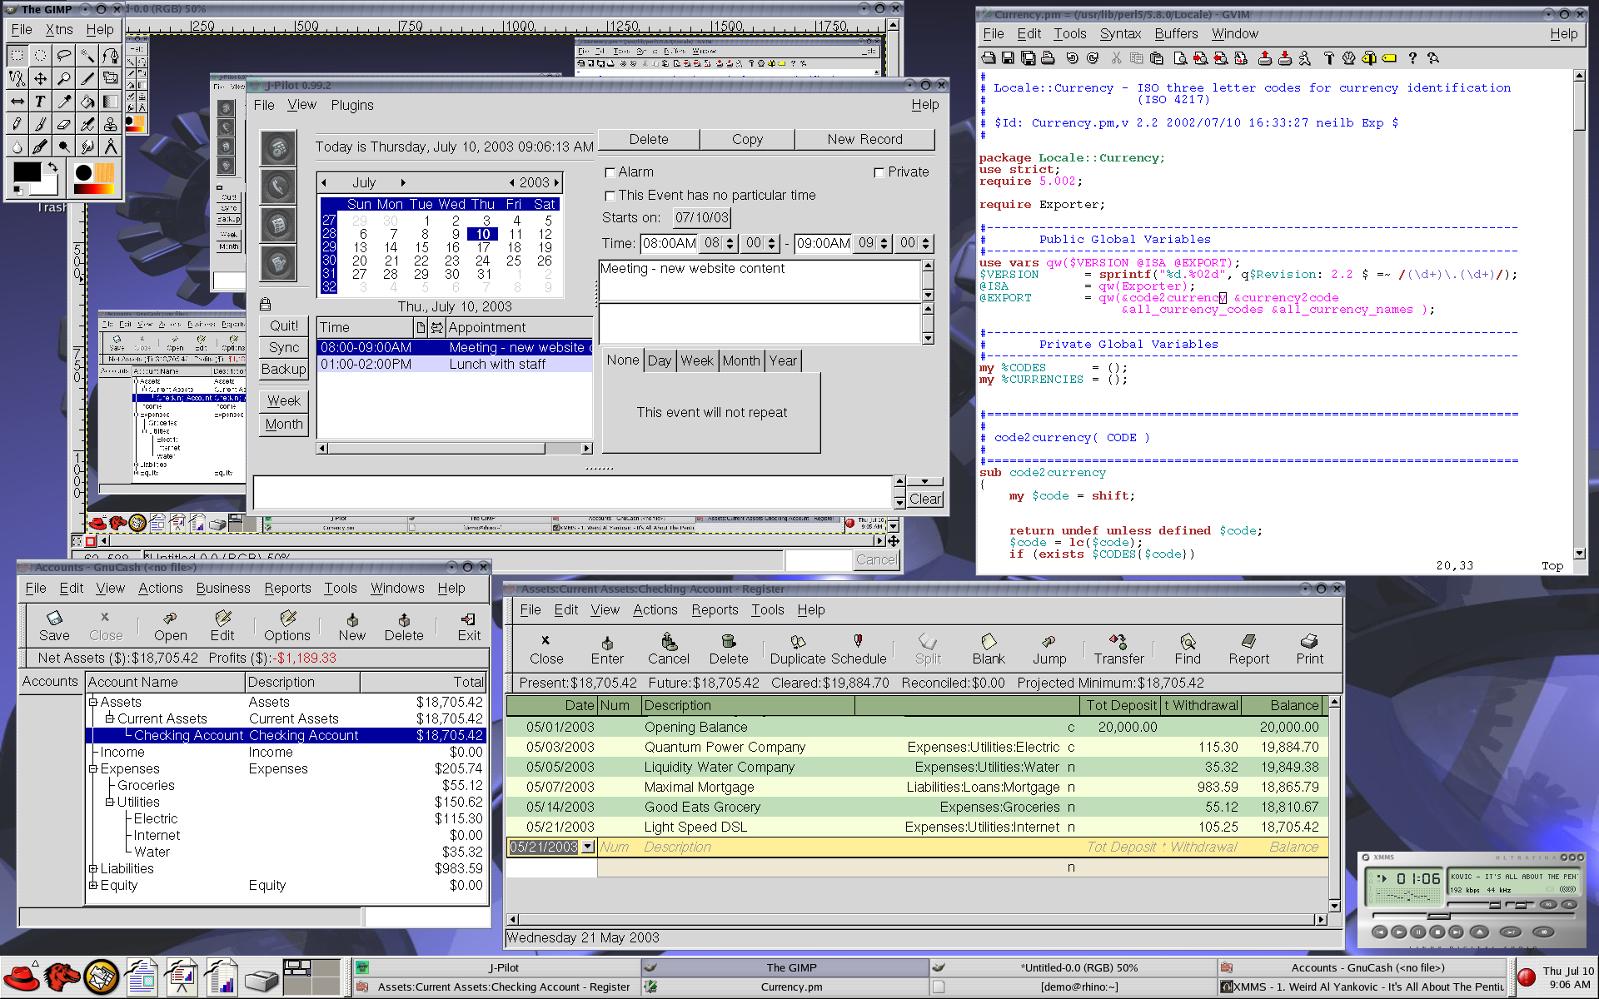Select the Week repeat tab in J-Pilot
The image size is (1599, 999).
[x=697, y=360]
